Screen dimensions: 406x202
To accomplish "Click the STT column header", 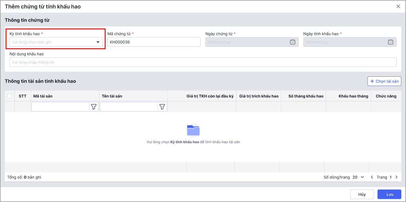I will [x=23, y=96].
